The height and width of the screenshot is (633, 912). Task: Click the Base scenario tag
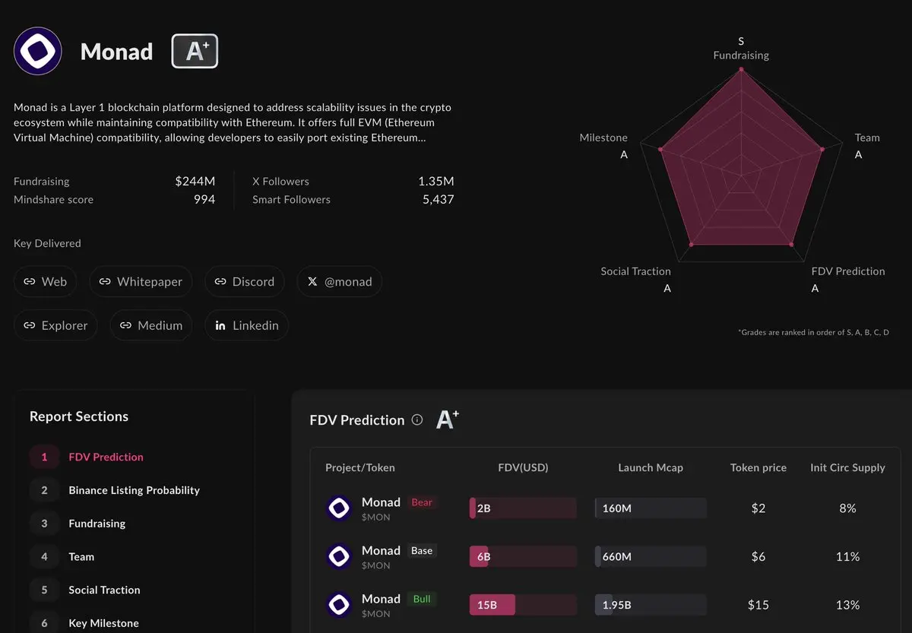(422, 551)
